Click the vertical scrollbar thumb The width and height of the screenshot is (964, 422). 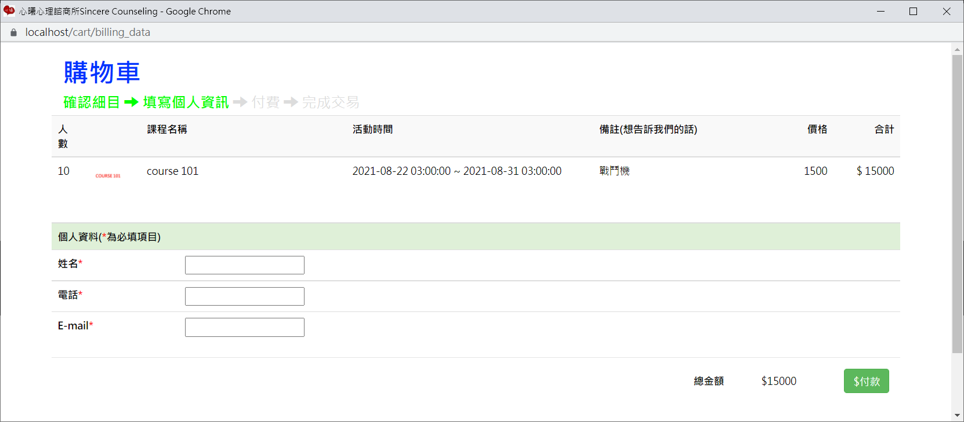coord(956,203)
